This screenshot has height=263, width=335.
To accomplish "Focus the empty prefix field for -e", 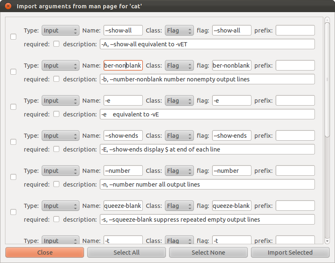I will click(295, 101).
